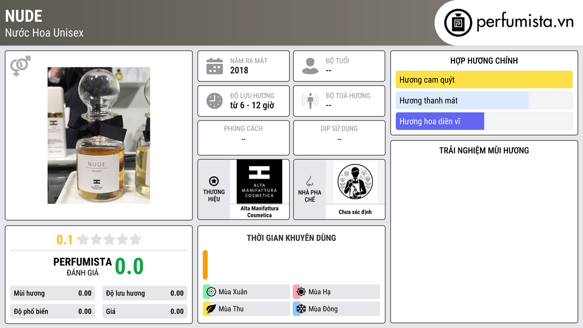The width and height of the screenshot is (583, 328).
Task: Click the nose icon for perfumer
Action: pos(309,181)
